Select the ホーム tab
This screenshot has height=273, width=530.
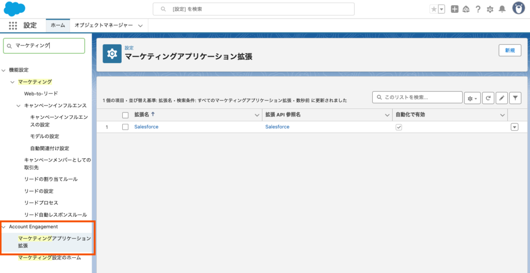[x=58, y=25]
